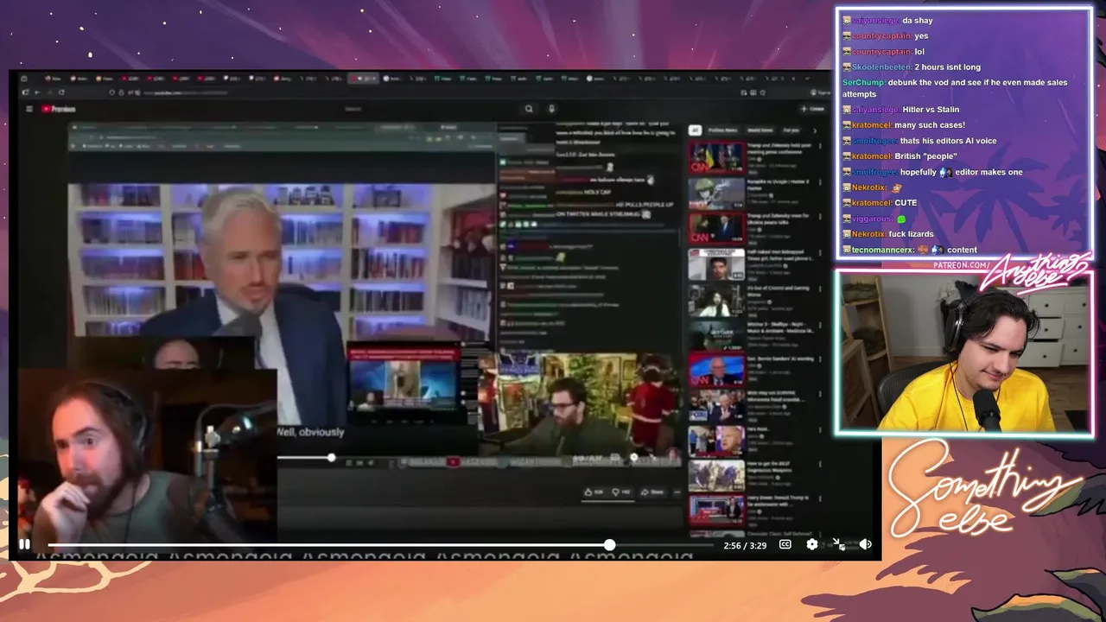Viewport: 1106px width, 622px height.
Task: Click the SerChump username in chat
Action: tap(865, 82)
